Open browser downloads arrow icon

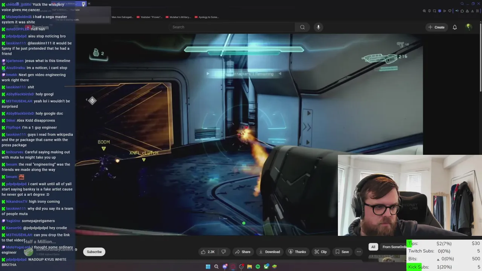pos(472,11)
